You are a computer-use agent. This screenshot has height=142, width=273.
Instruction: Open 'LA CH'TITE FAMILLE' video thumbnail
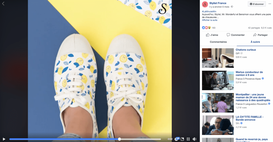tap(218, 125)
